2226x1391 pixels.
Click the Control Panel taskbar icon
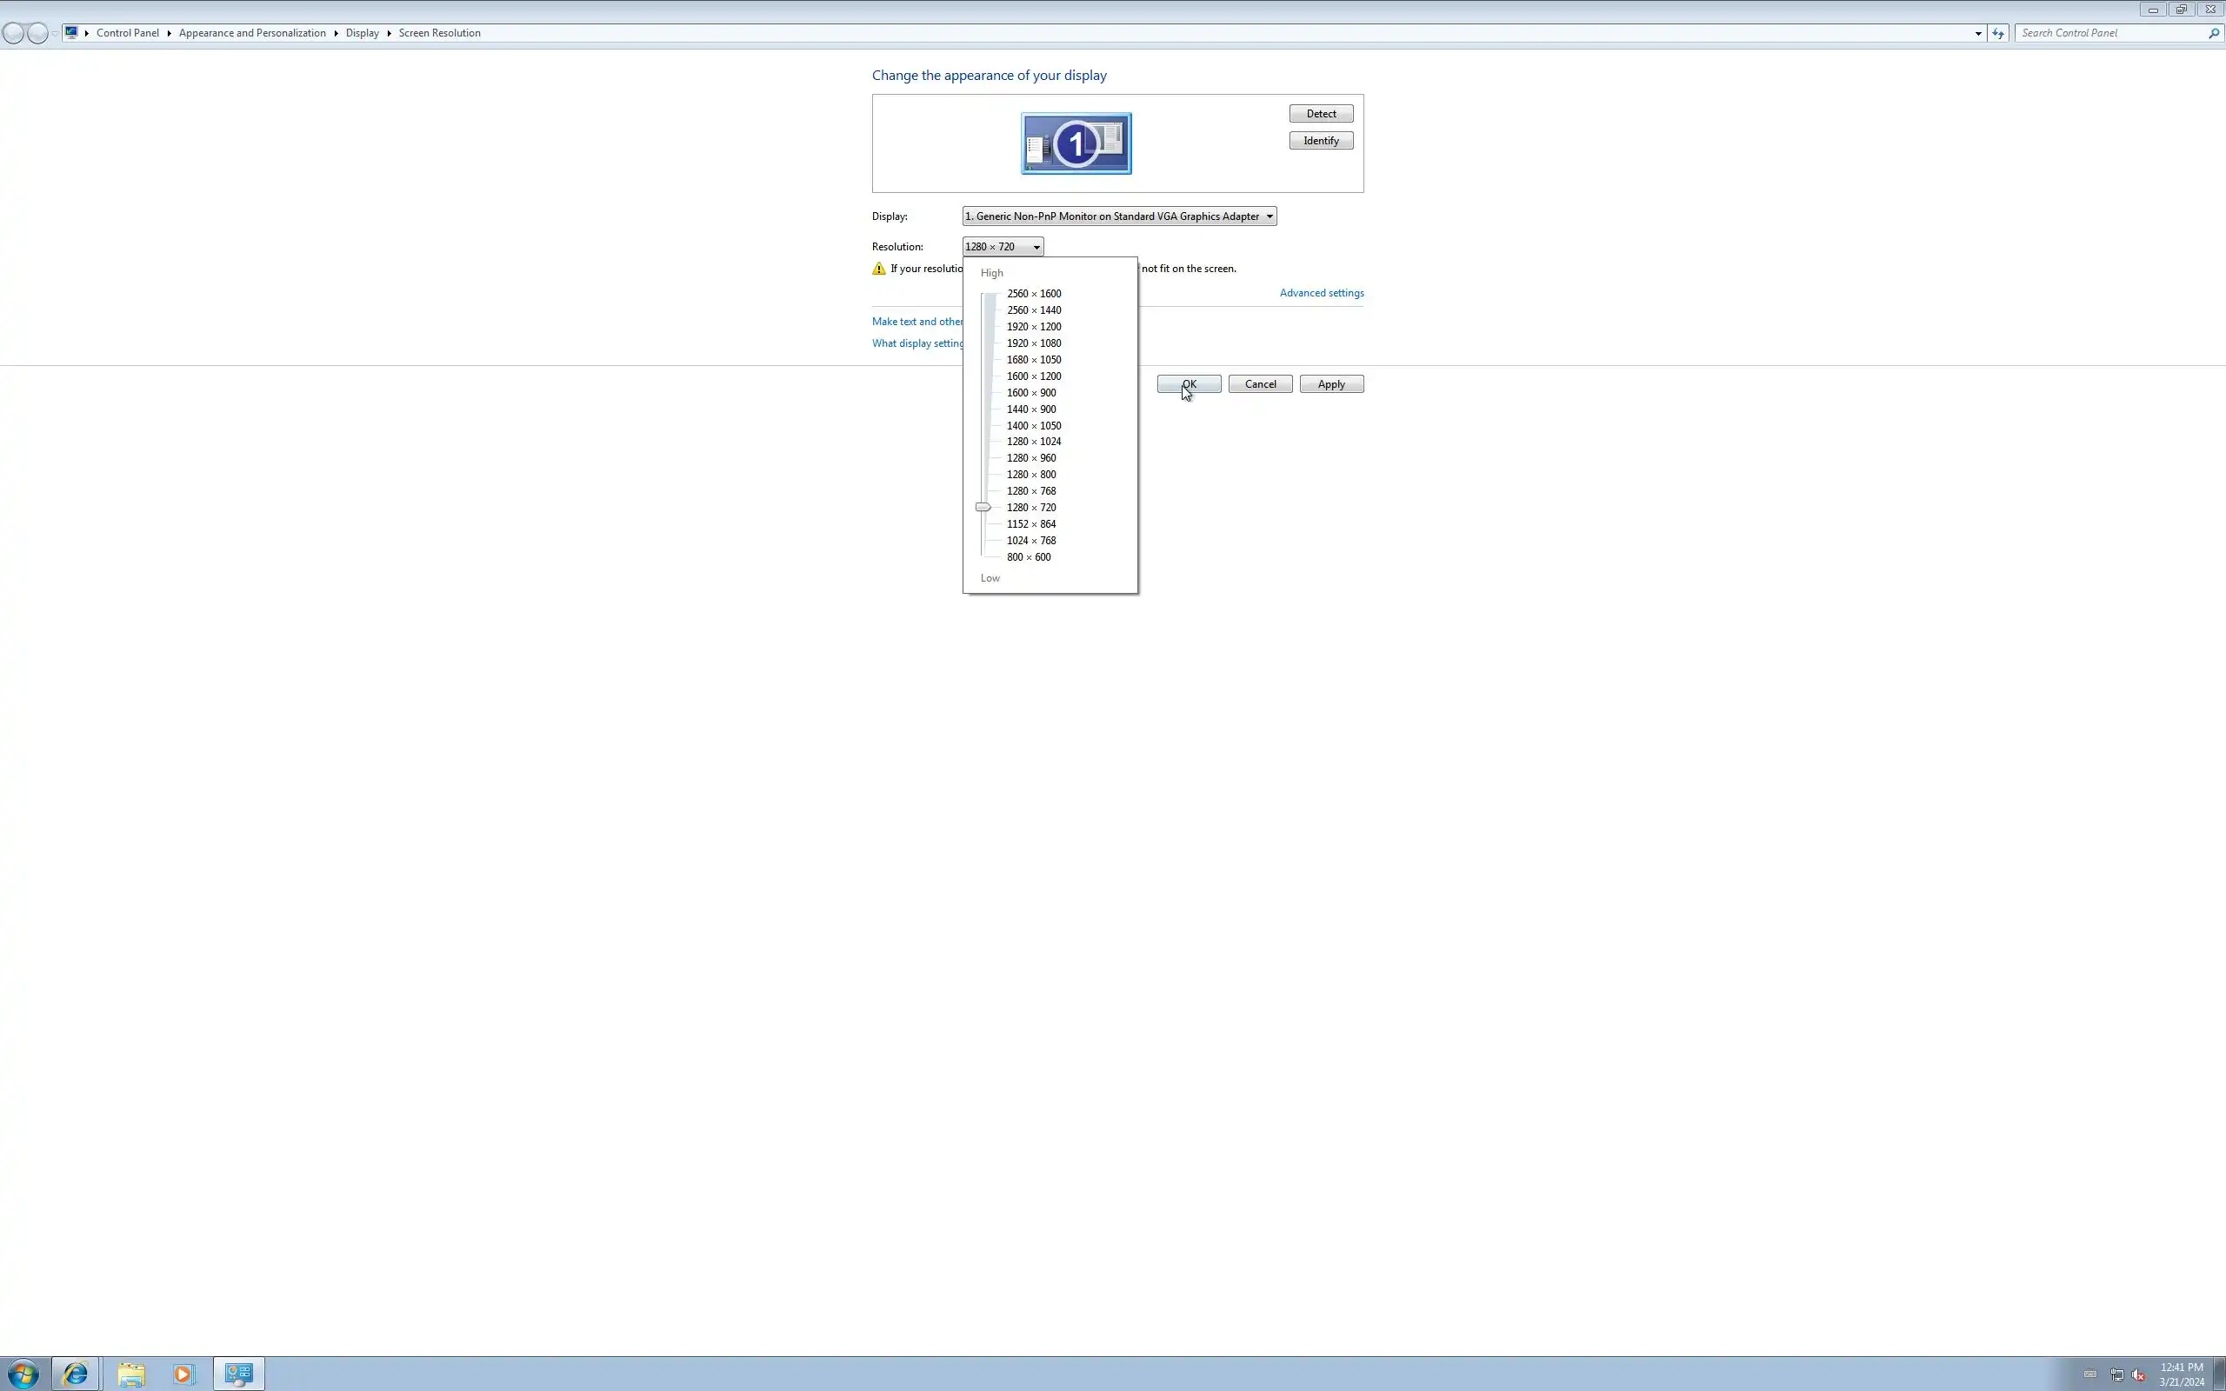point(239,1374)
